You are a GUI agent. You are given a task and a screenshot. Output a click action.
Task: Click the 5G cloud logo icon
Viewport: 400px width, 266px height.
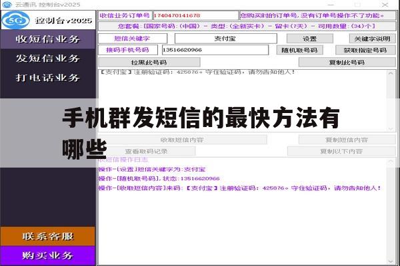(x=15, y=20)
